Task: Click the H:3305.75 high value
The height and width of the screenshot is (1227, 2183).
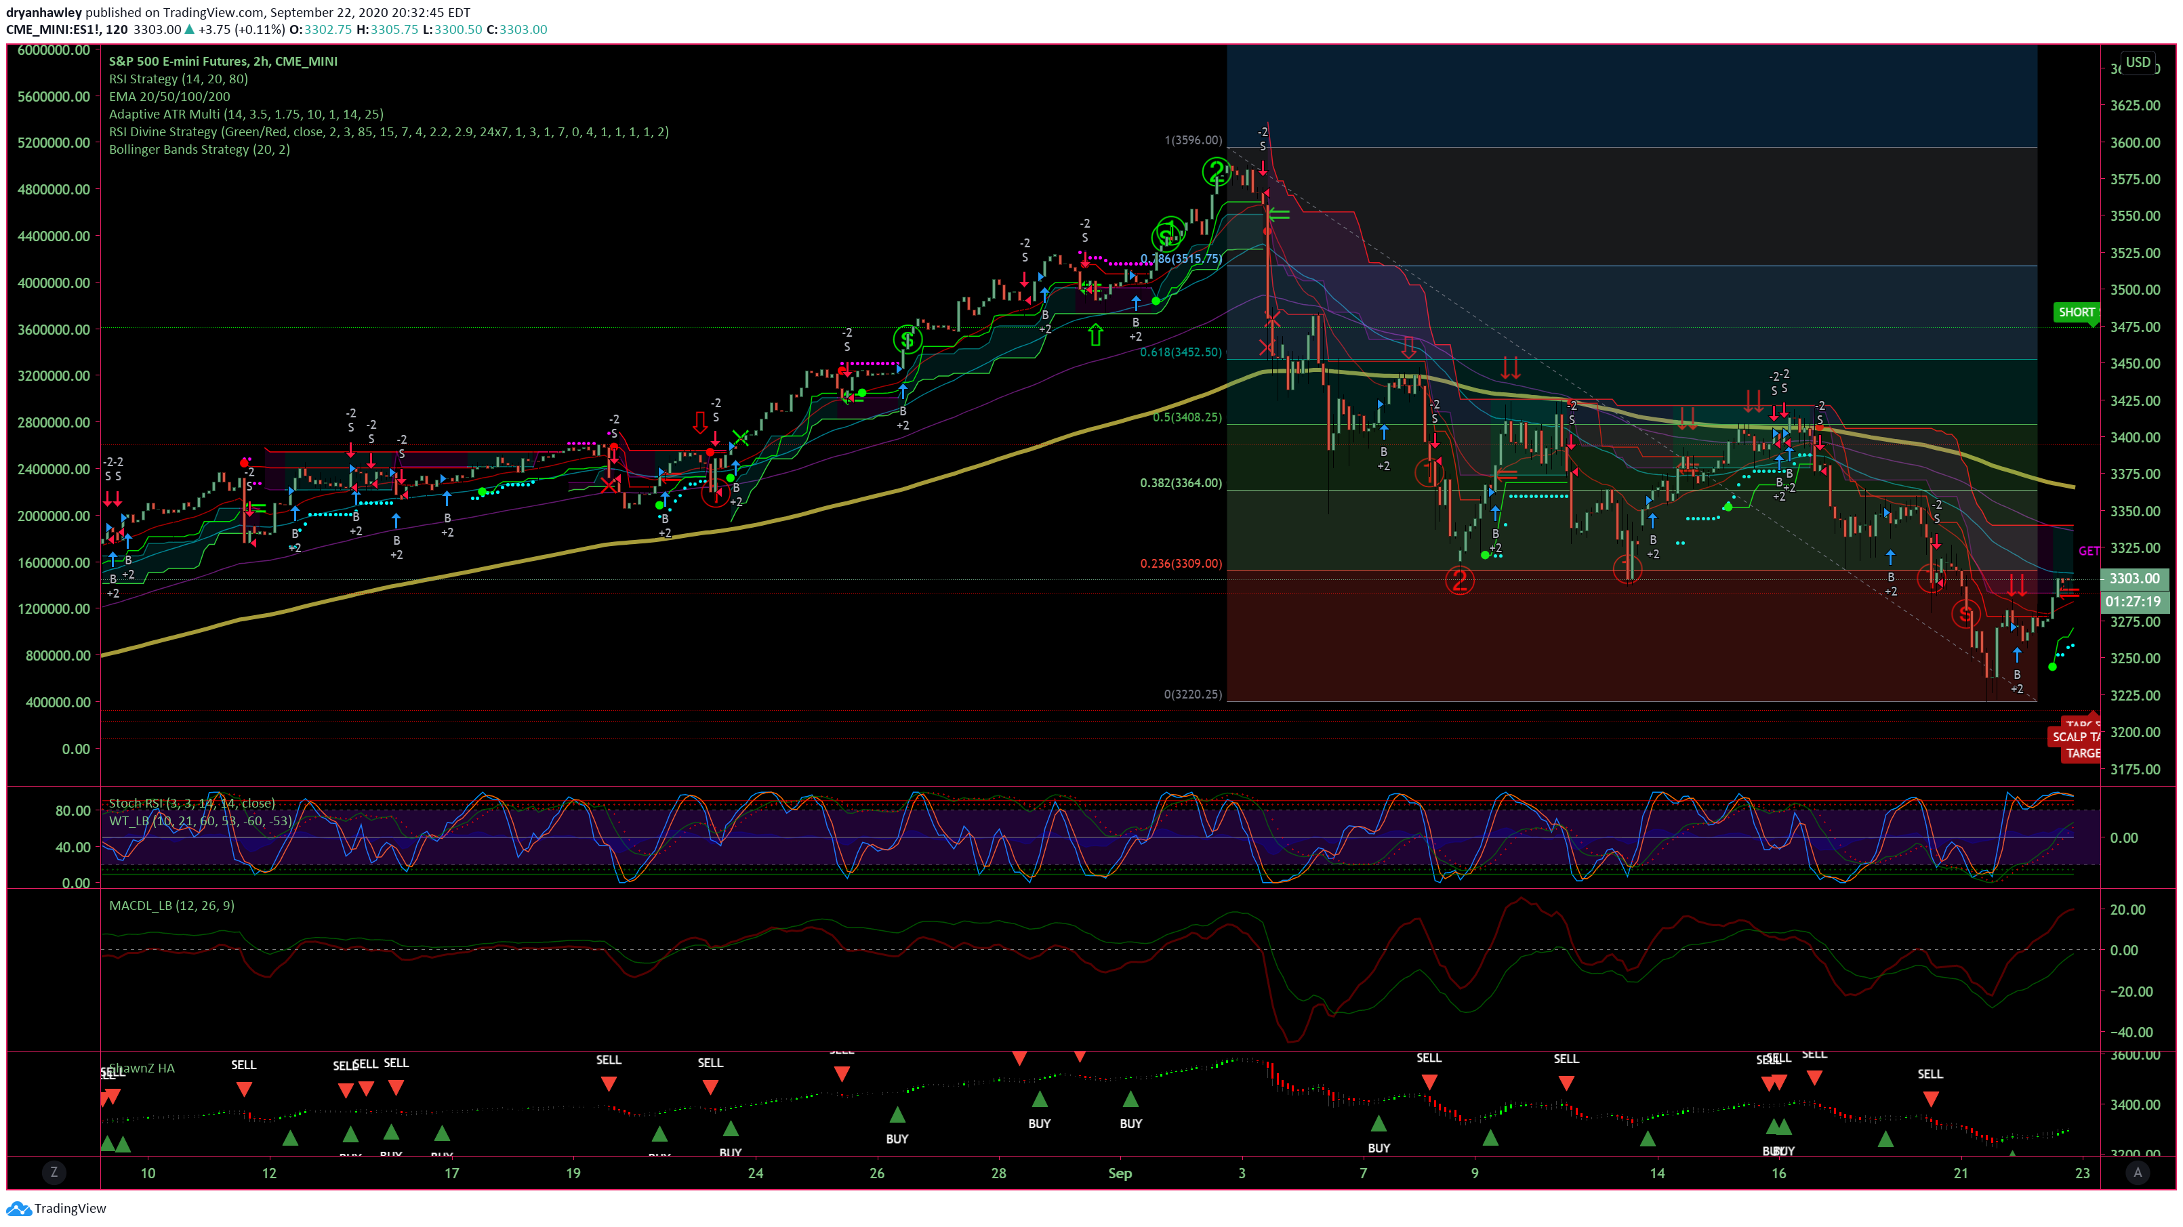Action: [x=387, y=30]
